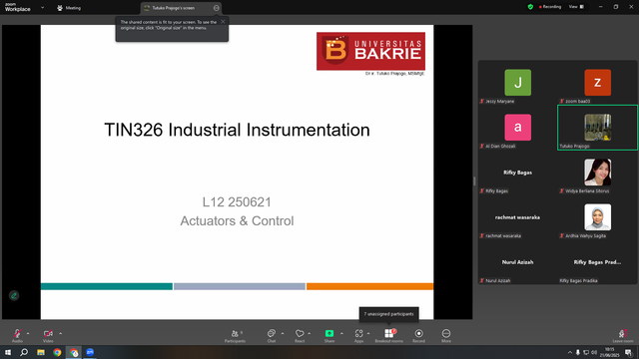Open the Apps panel
The width and height of the screenshot is (639, 359).
pos(358,335)
